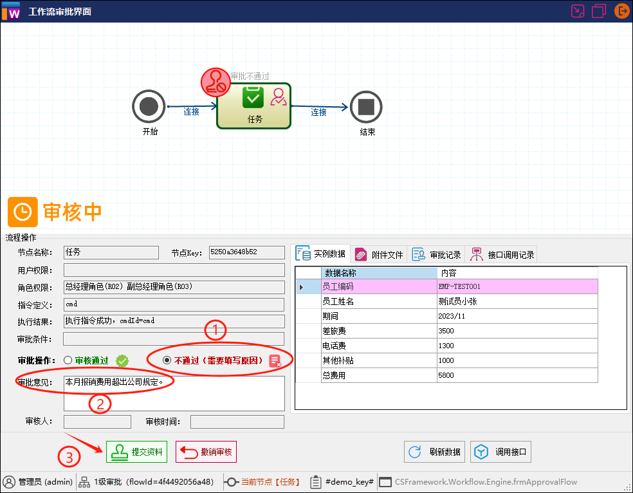Screen dimensions: 633x493
Task: Click the 审核时间 field
Action: (237, 422)
